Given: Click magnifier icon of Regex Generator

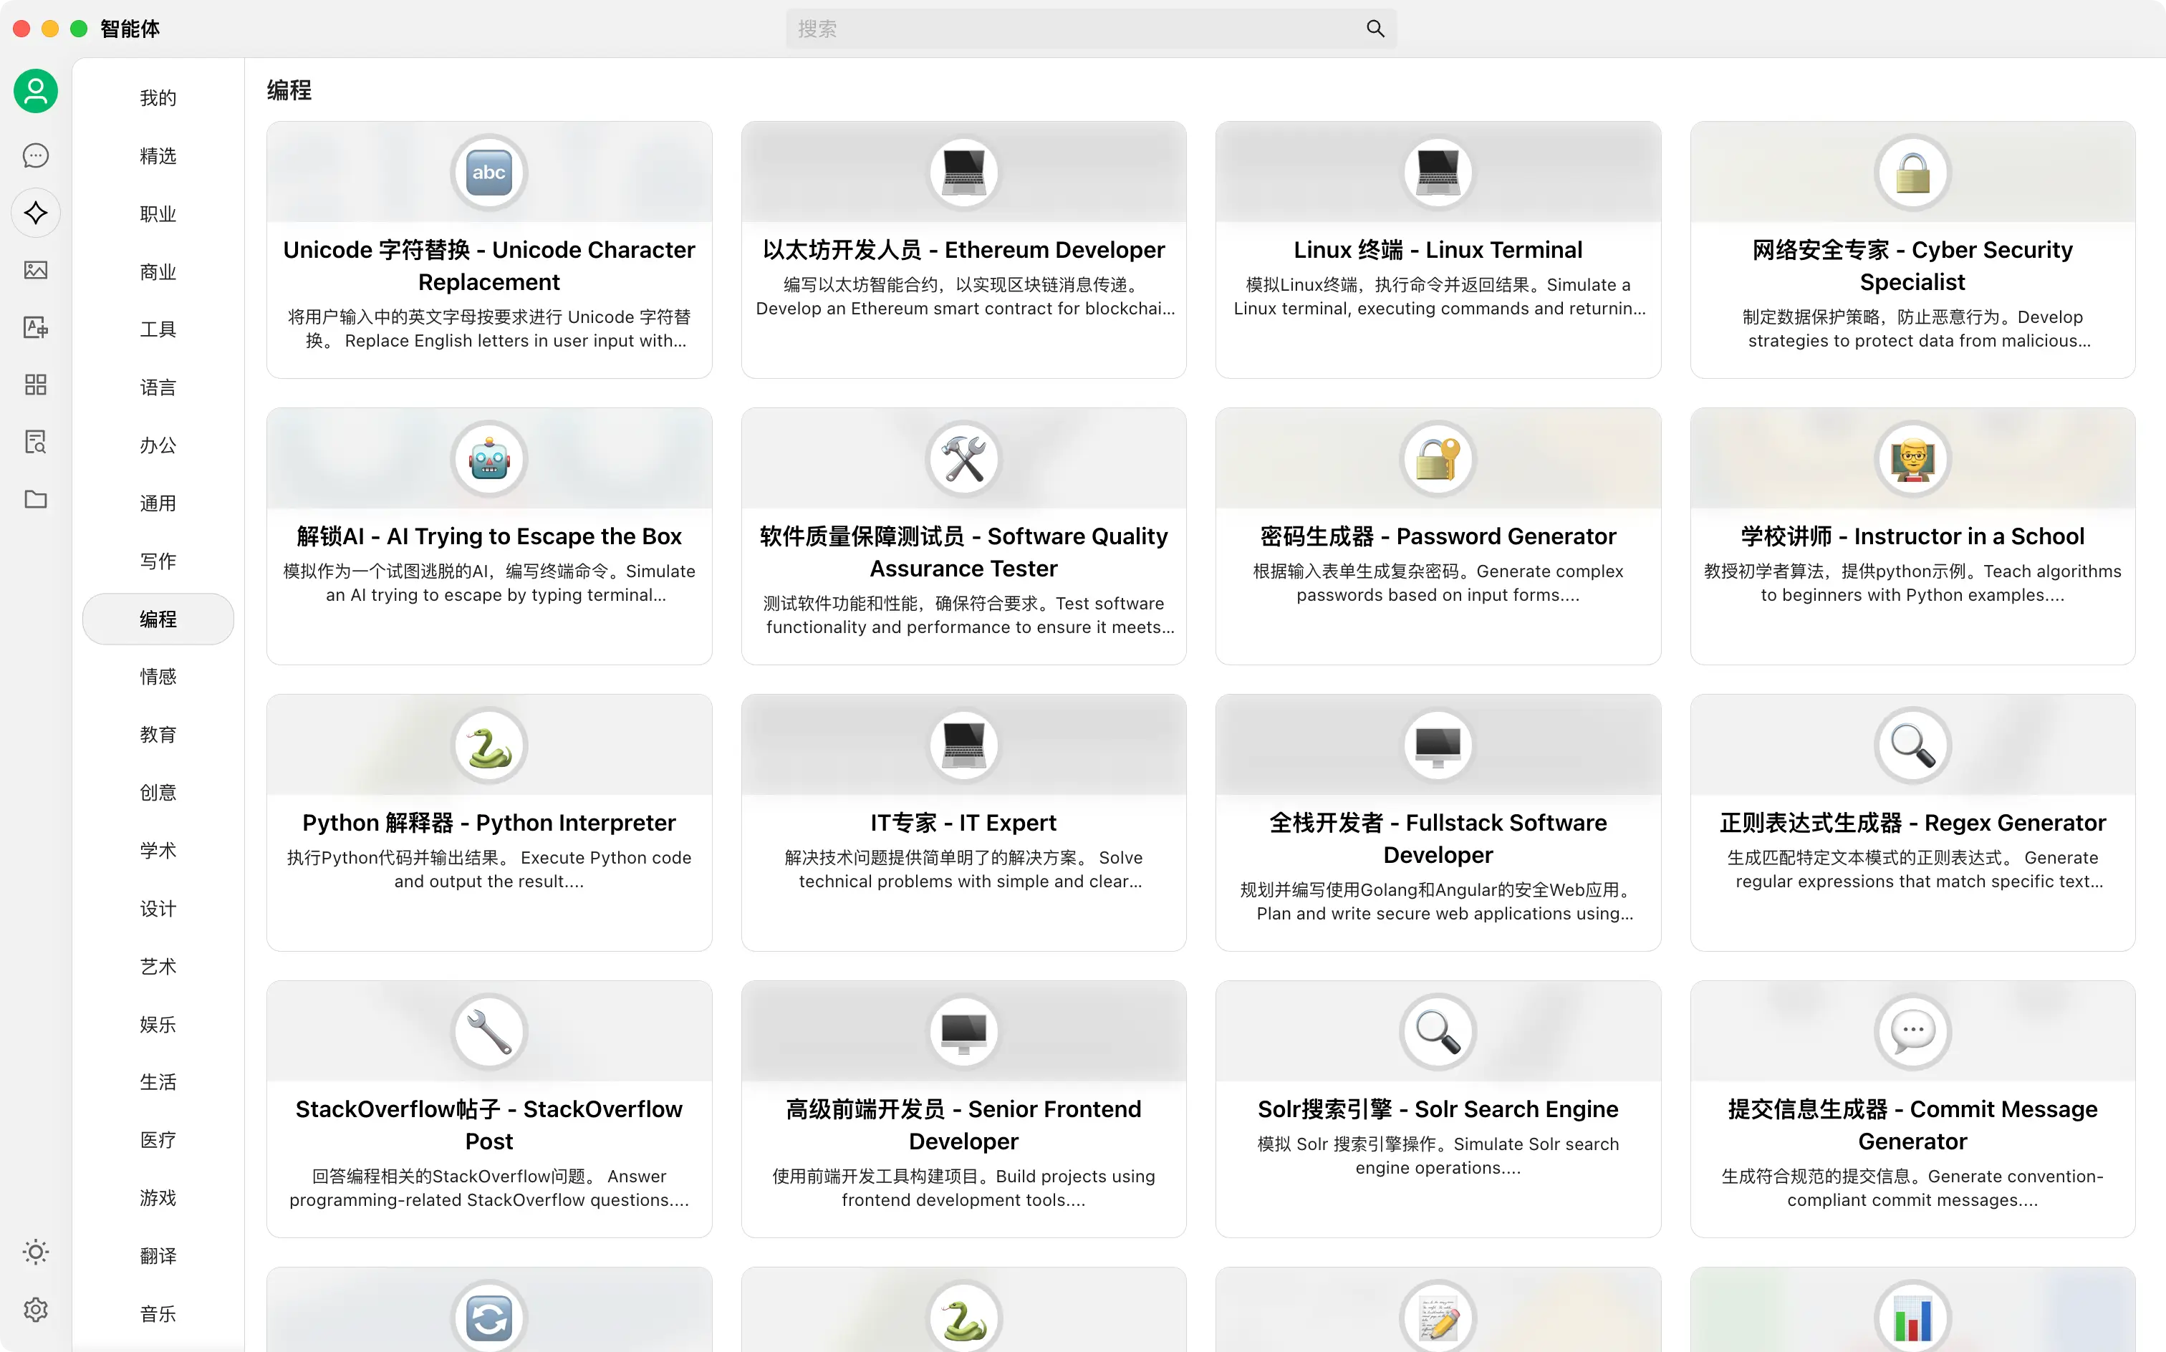Looking at the screenshot, I should click(1912, 745).
